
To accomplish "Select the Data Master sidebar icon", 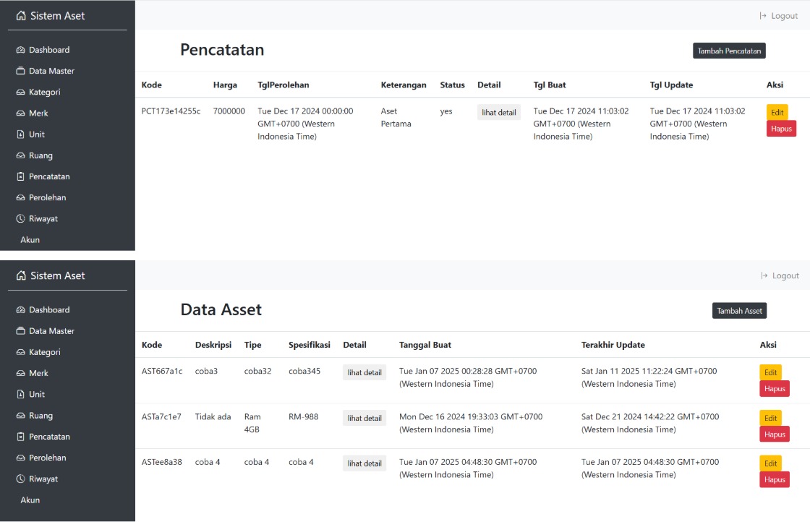I will [x=22, y=71].
